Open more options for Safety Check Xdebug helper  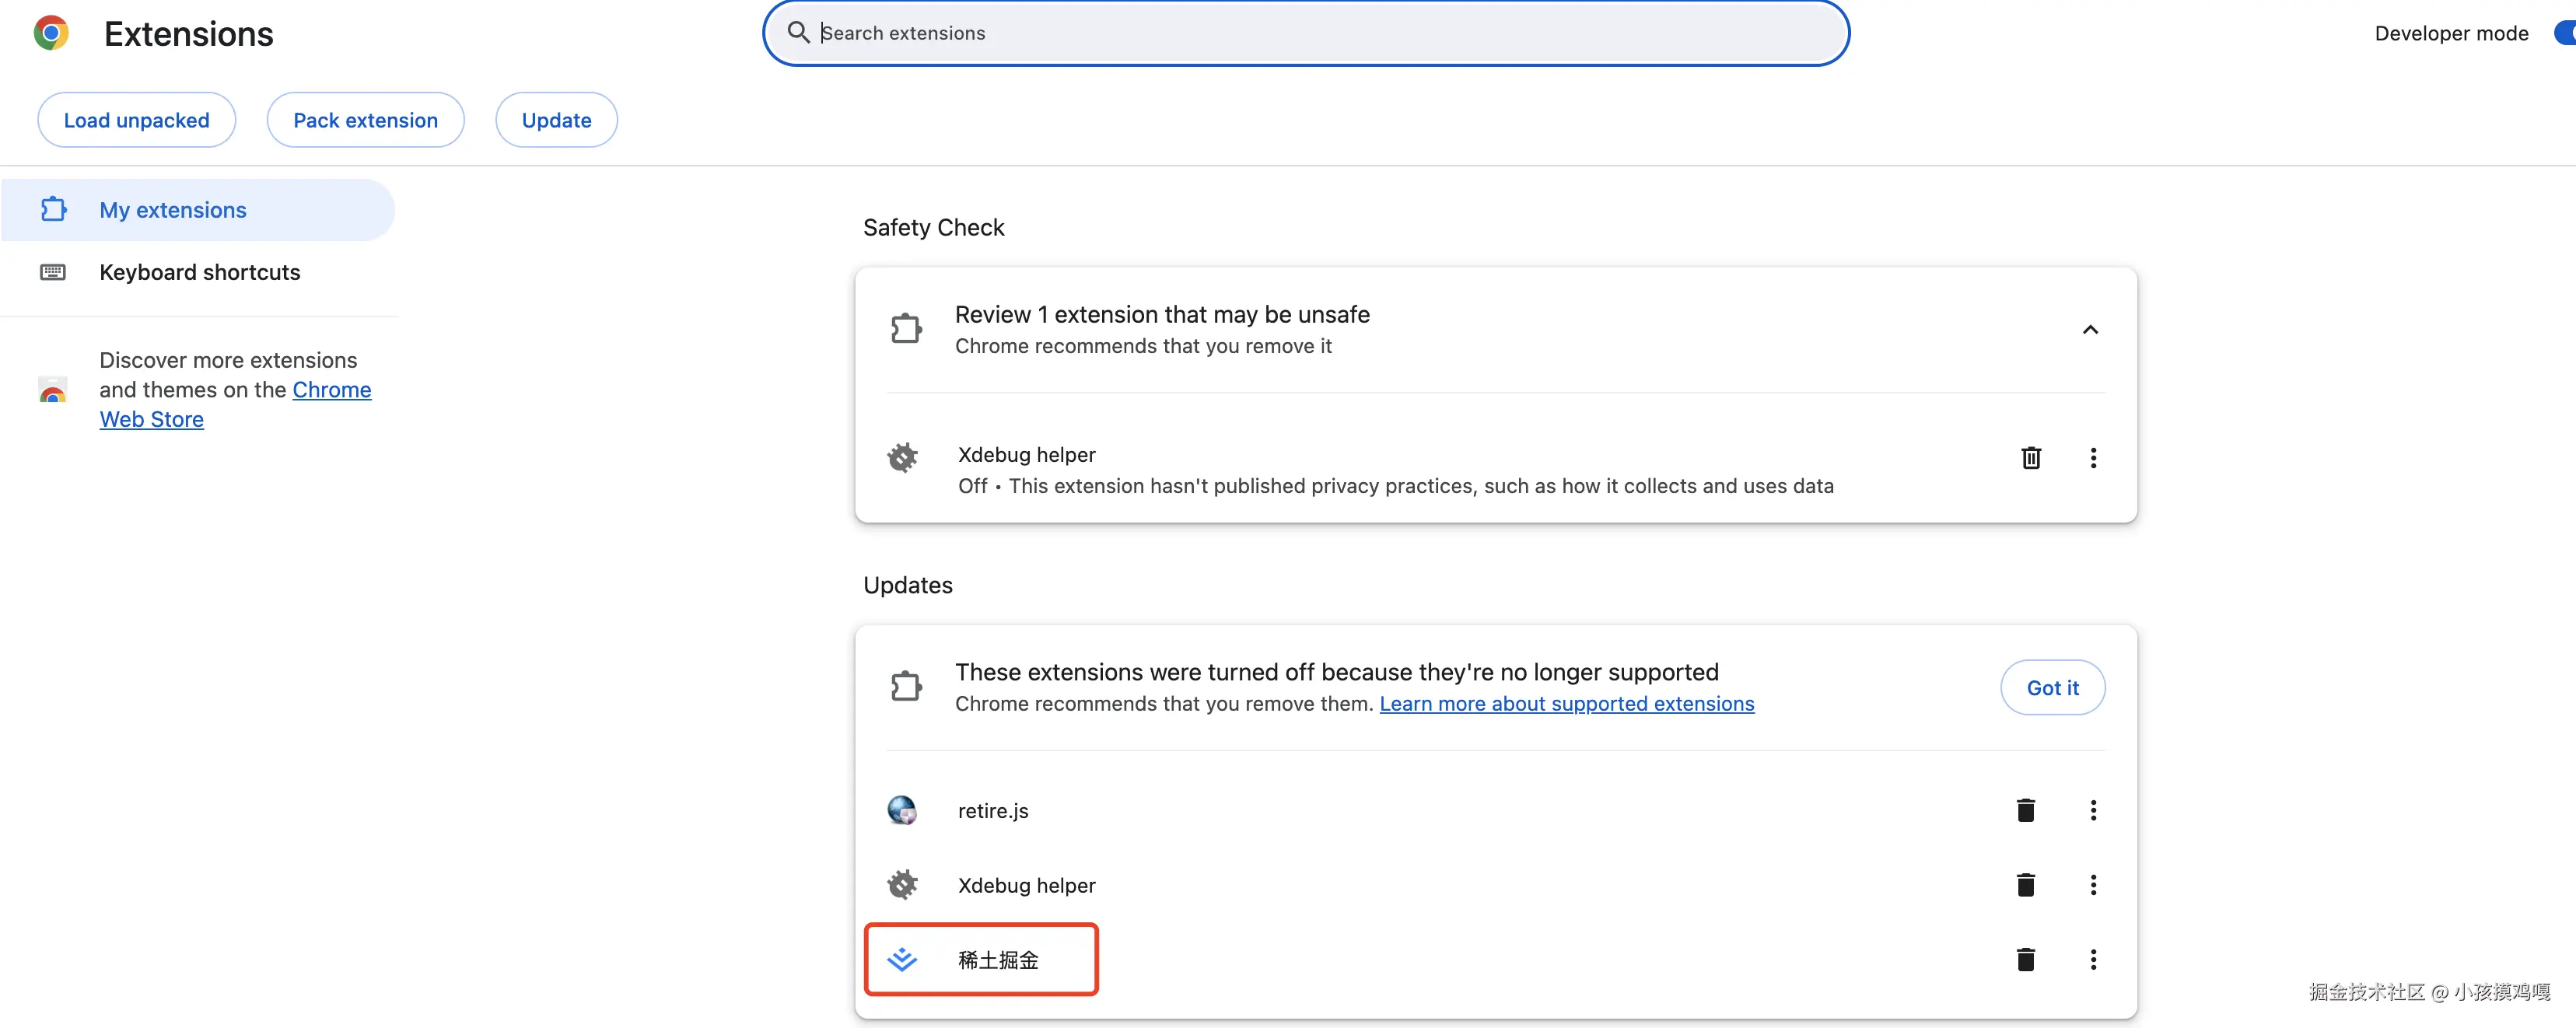point(2093,458)
